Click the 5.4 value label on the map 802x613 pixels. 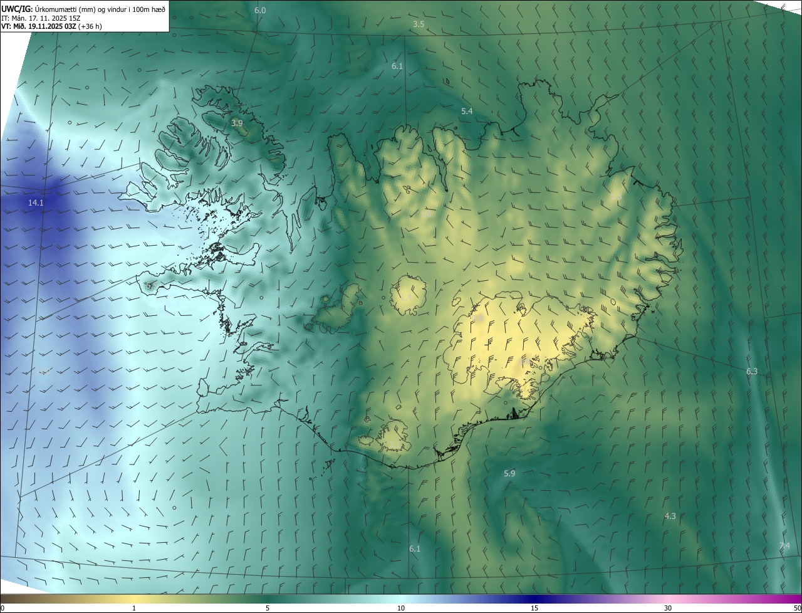467,112
